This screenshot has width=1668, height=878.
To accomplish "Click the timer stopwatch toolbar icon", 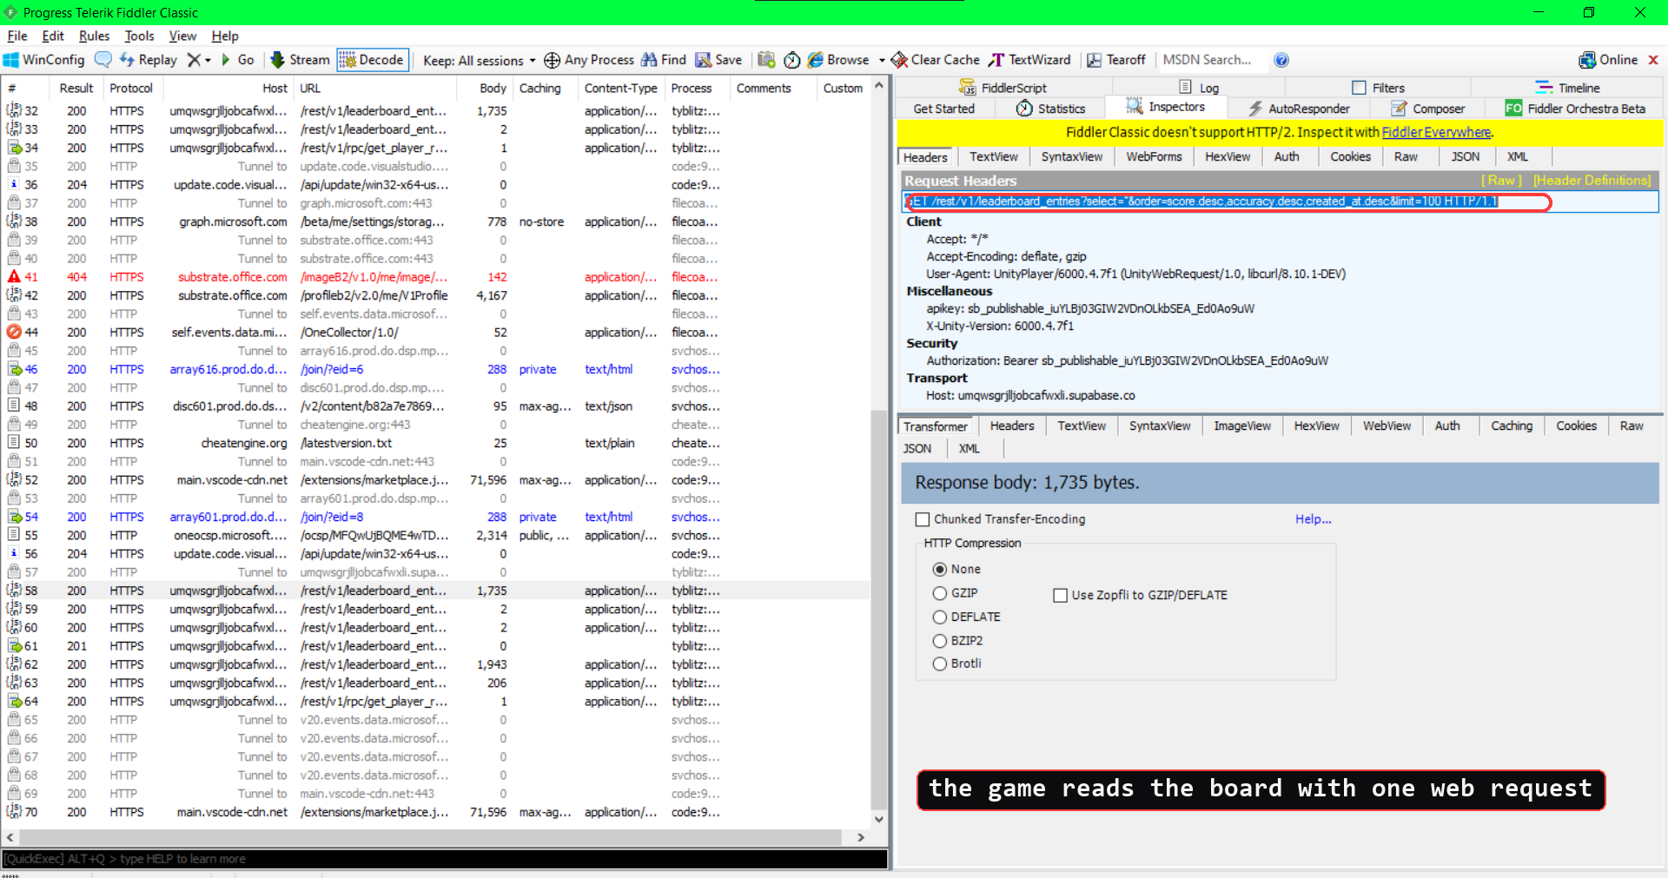I will (x=791, y=60).
